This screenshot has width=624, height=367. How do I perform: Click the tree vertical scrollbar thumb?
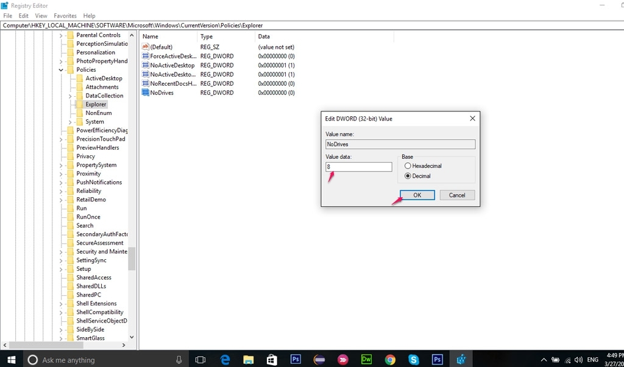(132, 259)
